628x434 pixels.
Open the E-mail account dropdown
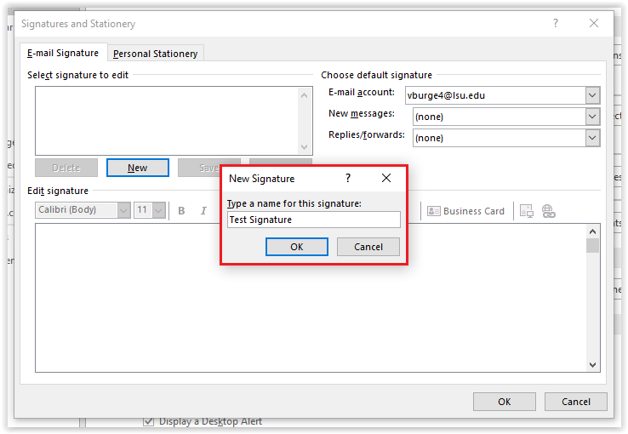592,95
